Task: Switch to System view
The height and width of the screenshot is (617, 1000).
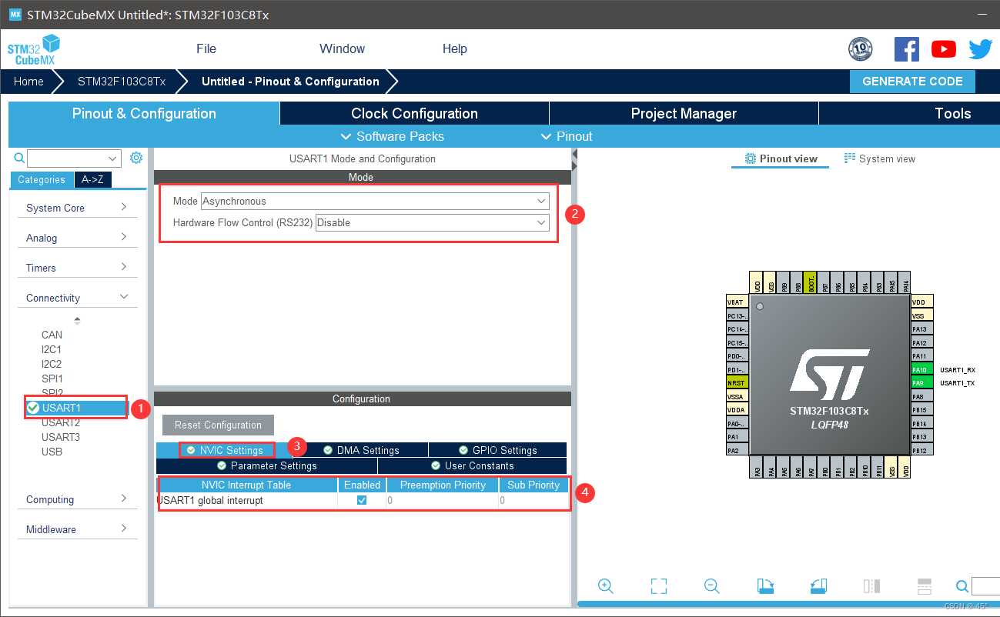Action: pyautogui.click(x=880, y=158)
